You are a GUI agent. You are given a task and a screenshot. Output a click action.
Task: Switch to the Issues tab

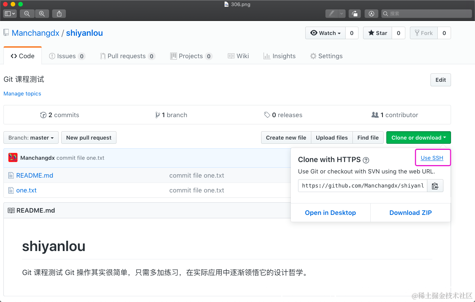[67, 56]
